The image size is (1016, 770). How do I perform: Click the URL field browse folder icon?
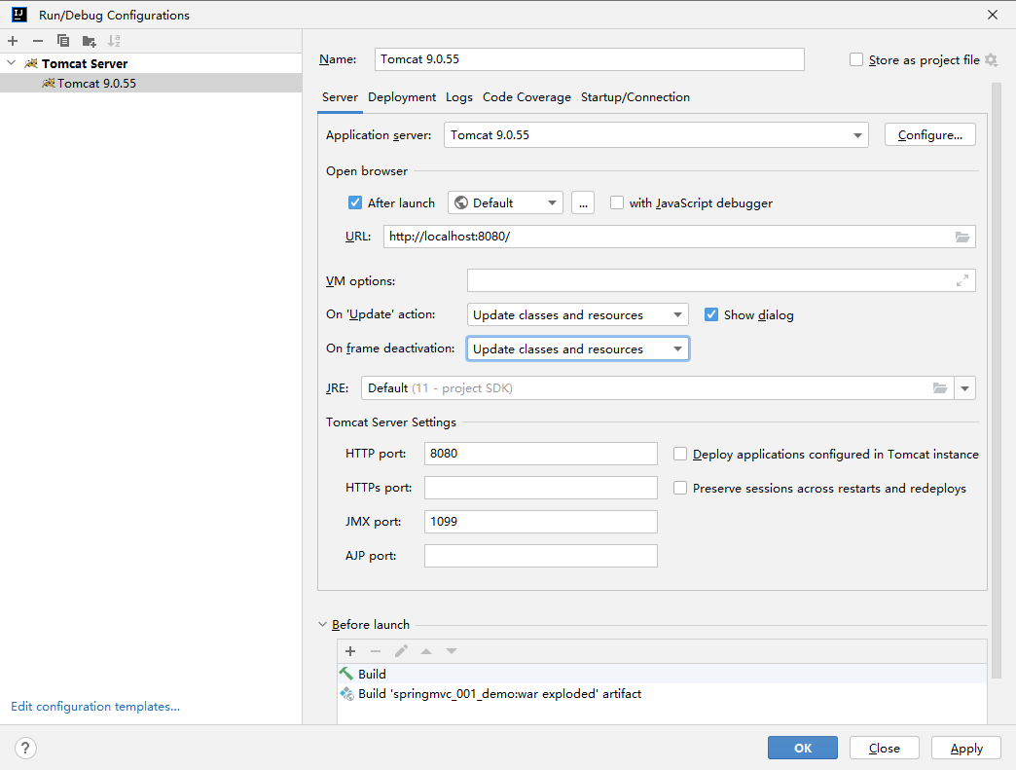coord(962,237)
